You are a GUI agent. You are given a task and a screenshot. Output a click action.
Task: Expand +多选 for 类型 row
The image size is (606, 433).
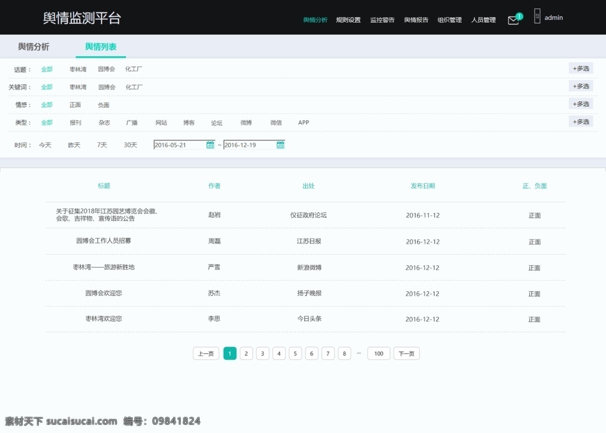(581, 121)
